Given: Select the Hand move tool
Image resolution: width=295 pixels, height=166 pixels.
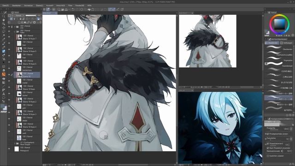Looking at the screenshot, I should pyautogui.click(x=4, y=20).
